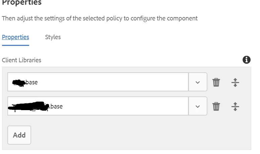
Task: Show the Client Libraries info tooltip
Action: [x=247, y=60]
